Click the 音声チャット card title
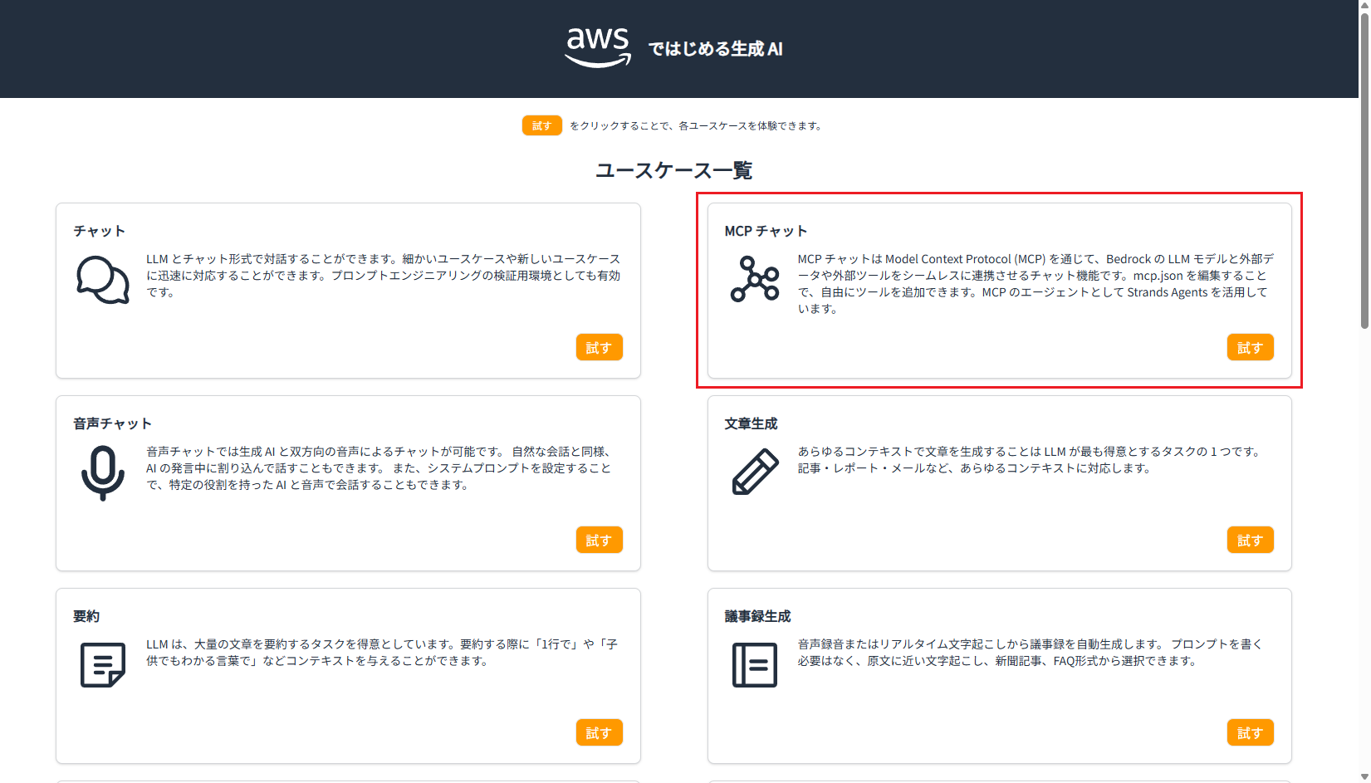Image resolution: width=1371 pixels, height=783 pixels. (112, 423)
